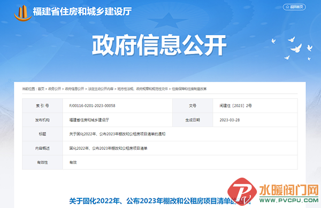Click the generation date 2023-03-28
This screenshot has width=321, height=208.
coord(230,120)
